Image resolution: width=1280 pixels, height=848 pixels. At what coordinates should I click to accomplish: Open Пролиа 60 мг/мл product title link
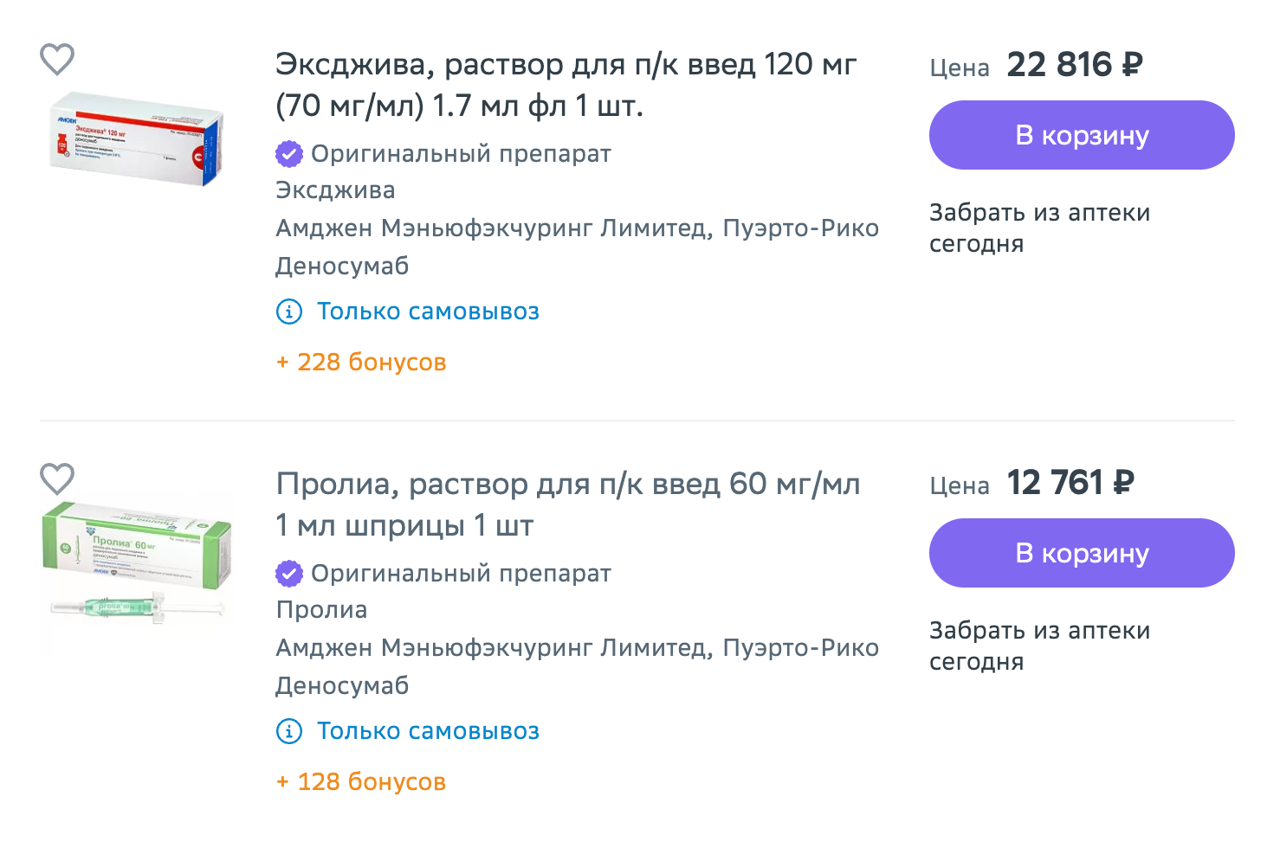[567, 504]
